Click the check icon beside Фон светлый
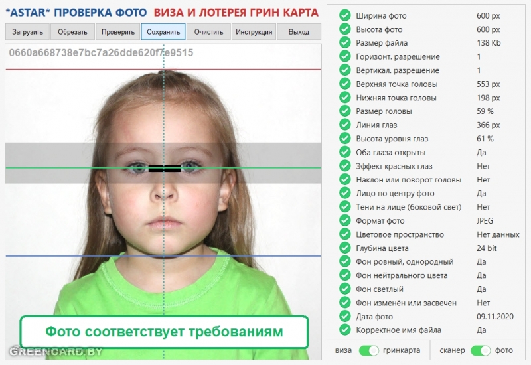The height and width of the screenshot is (365, 531). [x=344, y=289]
